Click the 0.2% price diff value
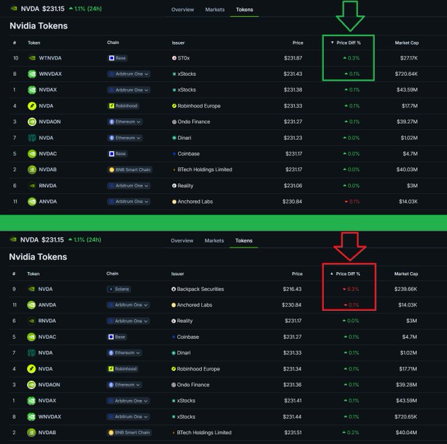The width and height of the screenshot is (447, 444). click(x=350, y=433)
